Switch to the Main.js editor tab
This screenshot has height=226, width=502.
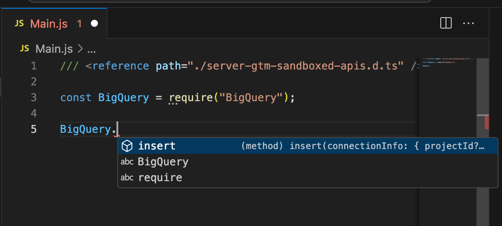(x=54, y=24)
